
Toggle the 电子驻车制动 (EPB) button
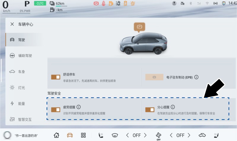point(154,77)
